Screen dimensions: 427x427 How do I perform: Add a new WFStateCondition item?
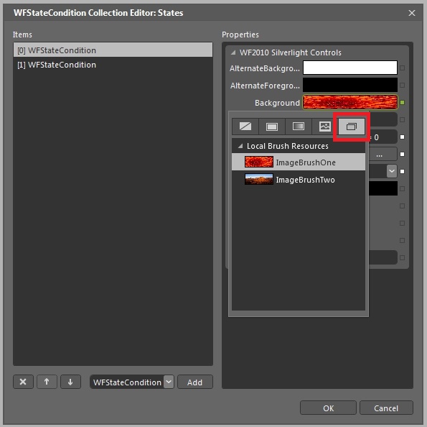coord(195,382)
